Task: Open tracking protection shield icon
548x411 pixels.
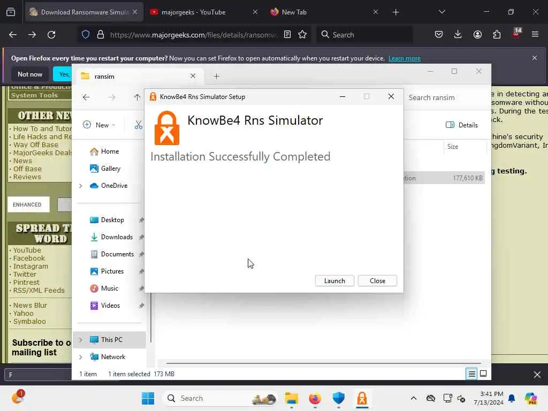Action: pos(86,35)
